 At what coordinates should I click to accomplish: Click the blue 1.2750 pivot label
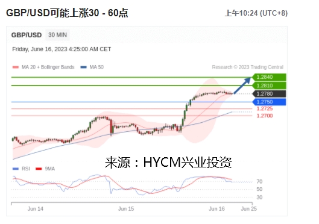(x=269, y=102)
